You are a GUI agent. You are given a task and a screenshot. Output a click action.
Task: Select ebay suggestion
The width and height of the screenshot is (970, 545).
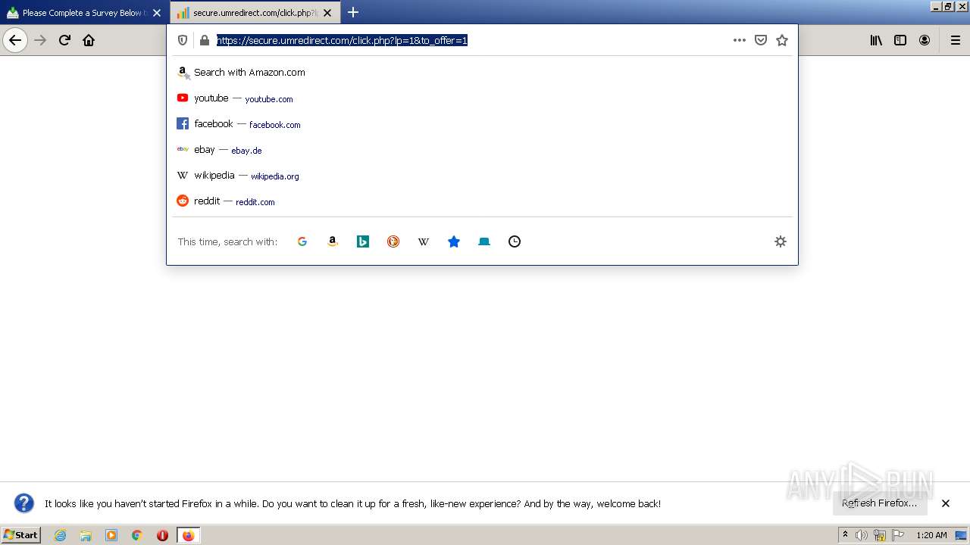click(482, 150)
